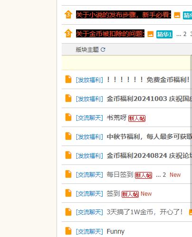Open thread ！！！！！！免费金币福利
The width and height of the screenshot is (192, 237).
[x=148, y=80]
